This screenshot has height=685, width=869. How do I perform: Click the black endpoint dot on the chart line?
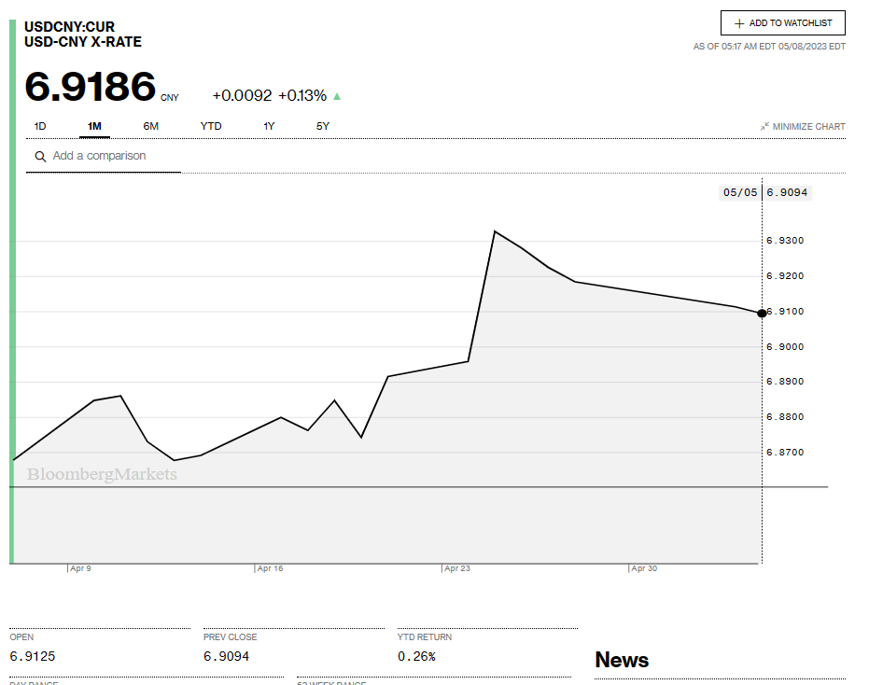coord(763,314)
